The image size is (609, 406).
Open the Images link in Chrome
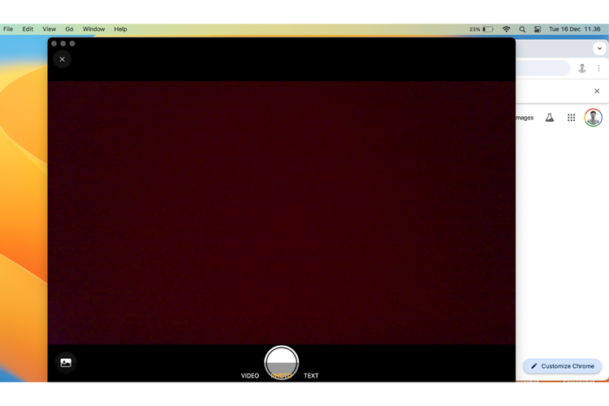(x=525, y=118)
